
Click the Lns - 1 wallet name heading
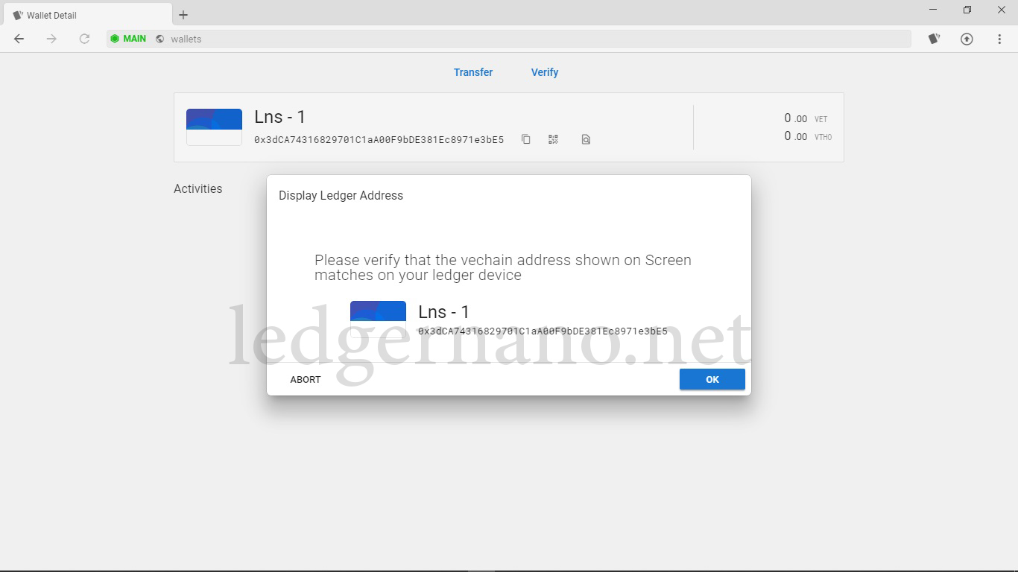[x=279, y=117]
